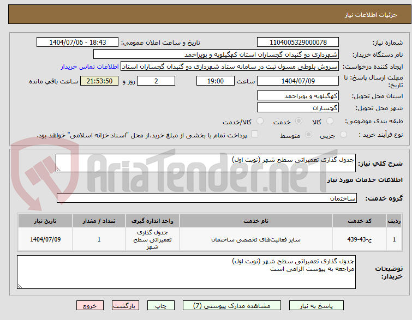This screenshot has width=412, height=320.
Task: Click the service group field ساختمان
Action: [207, 198]
